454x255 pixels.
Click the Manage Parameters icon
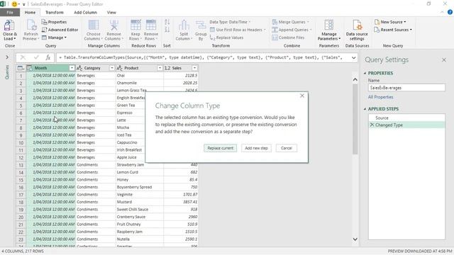329,25
